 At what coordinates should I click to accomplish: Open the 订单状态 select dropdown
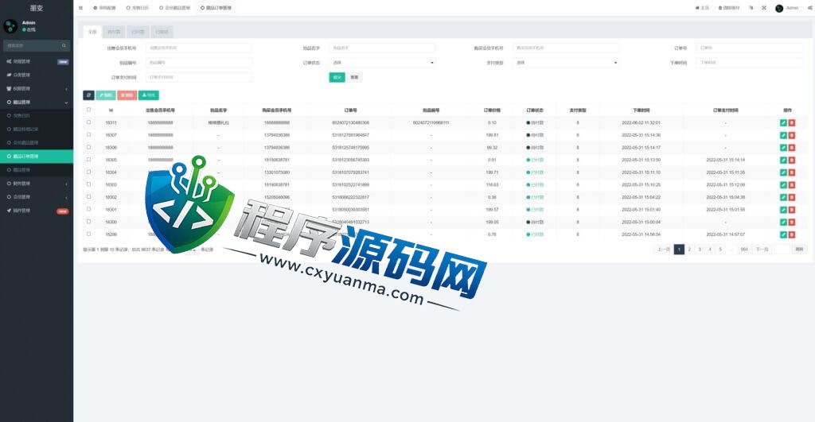[383, 62]
